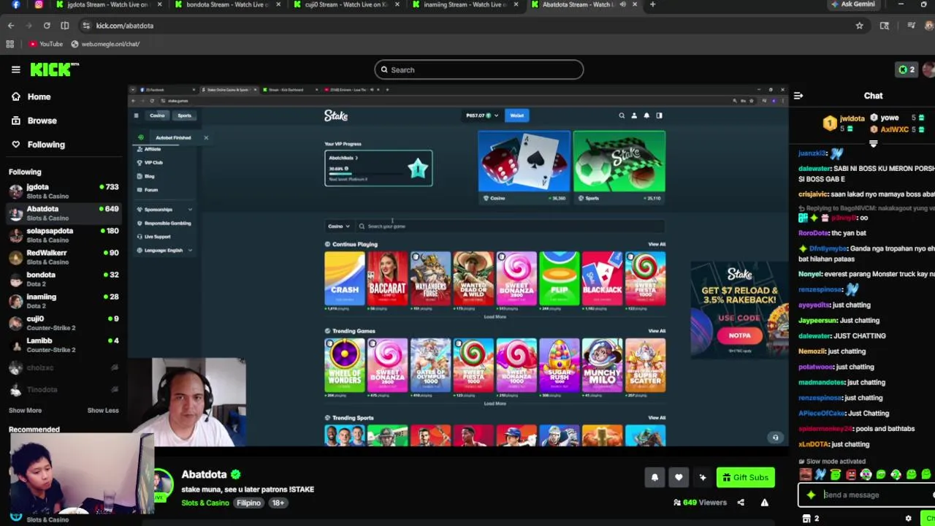The width and height of the screenshot is (935, 526).
Task: Open the channel shop icon below chat
Action: point(806,519)
